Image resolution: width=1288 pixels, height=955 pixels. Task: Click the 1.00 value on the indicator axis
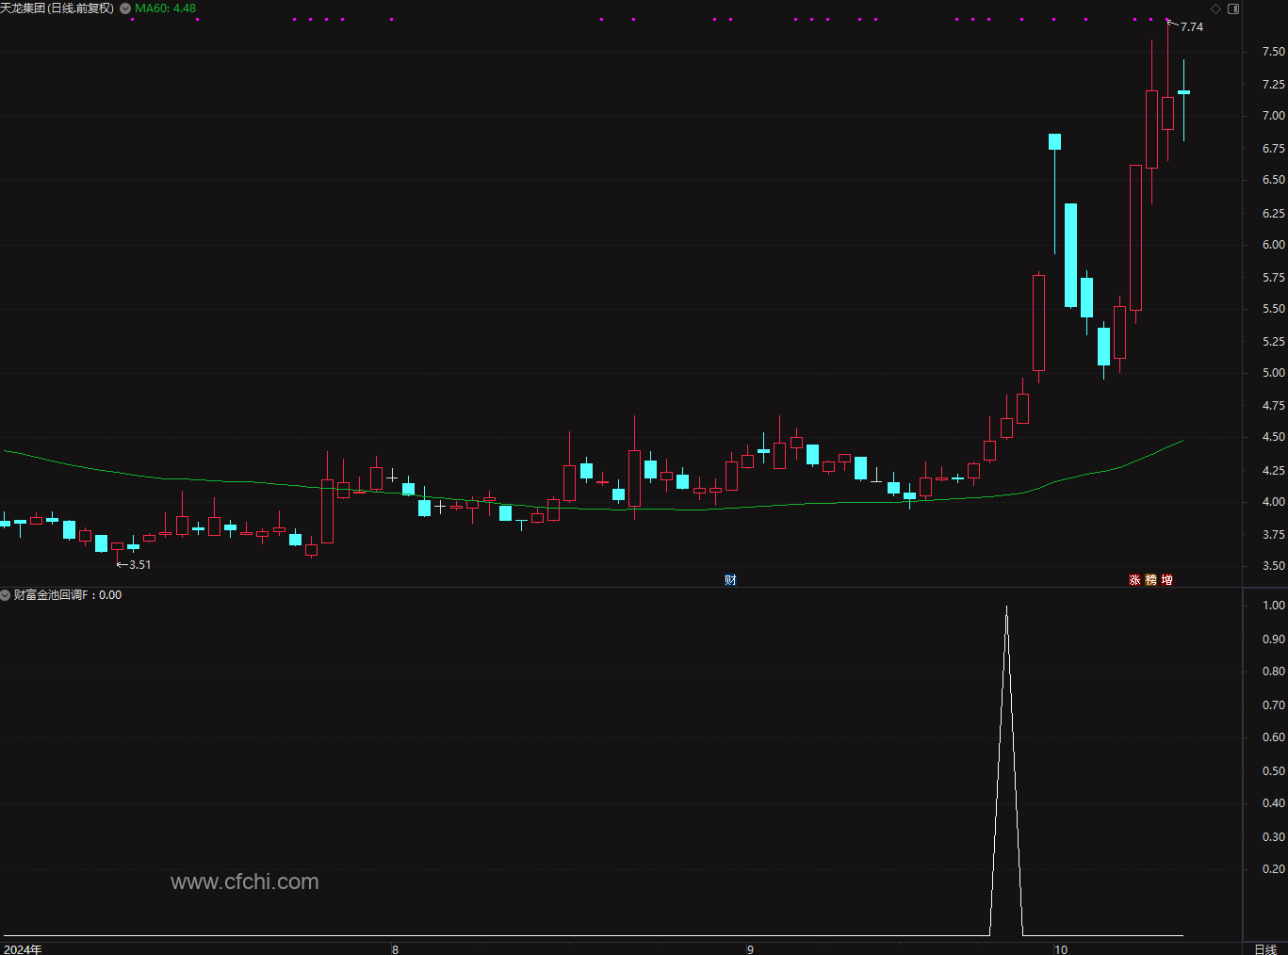point(1274,606)
